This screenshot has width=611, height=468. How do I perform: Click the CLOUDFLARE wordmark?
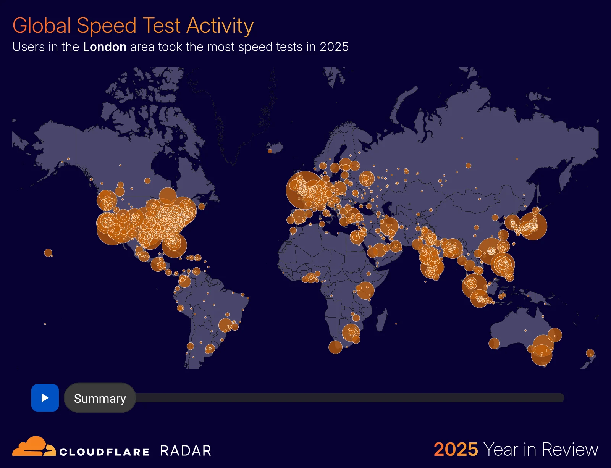pos(104,451)
